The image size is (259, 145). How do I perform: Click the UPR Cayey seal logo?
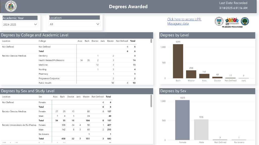pos(219,21)
